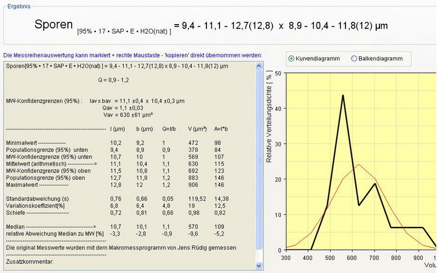Select the Kurvendiagramm radio button
Viewport: 438px width, 273px height.
(x=291, y=59)
